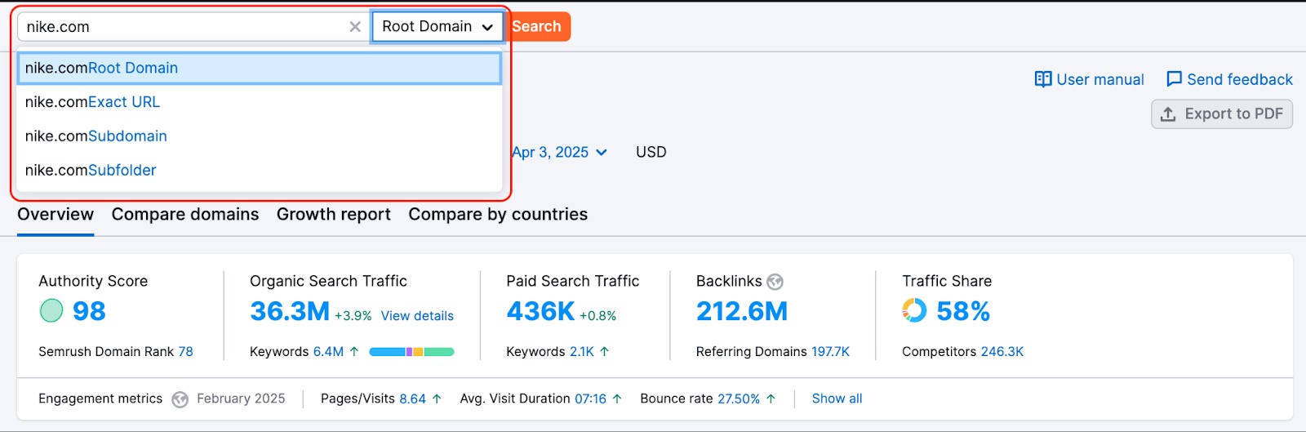Click globe icon next to Engagement metrics
The width and height of the screenshot is (1306, 432).
(x=180, y=399)
